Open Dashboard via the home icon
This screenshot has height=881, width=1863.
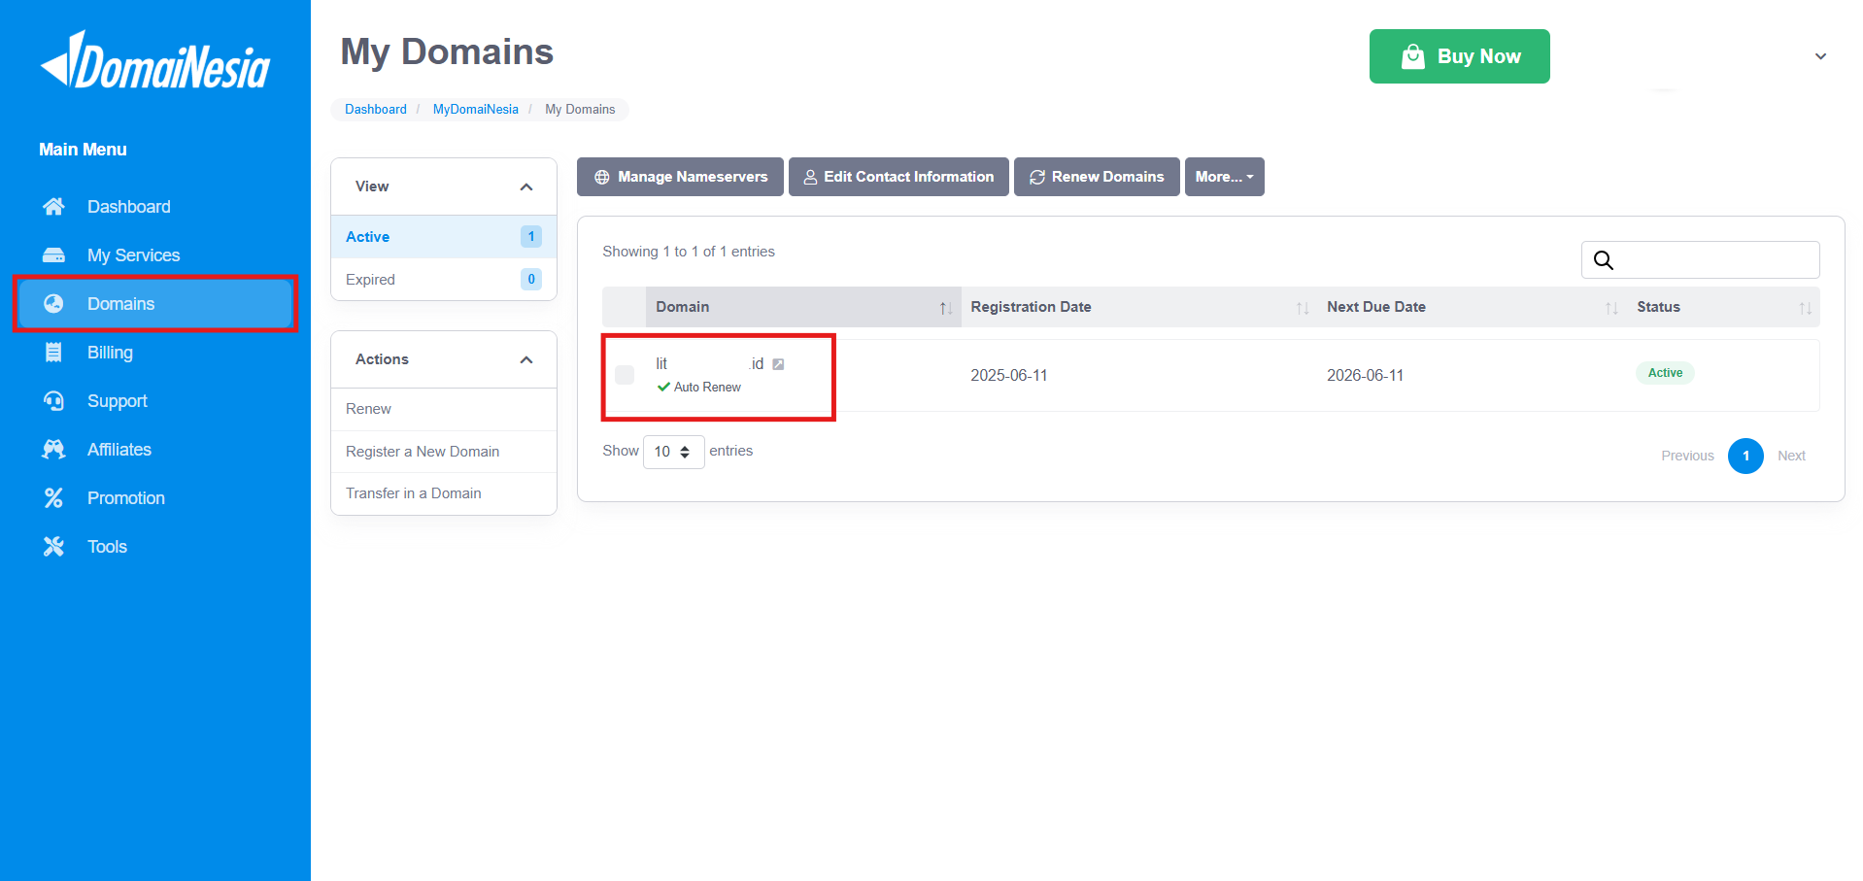54,206
